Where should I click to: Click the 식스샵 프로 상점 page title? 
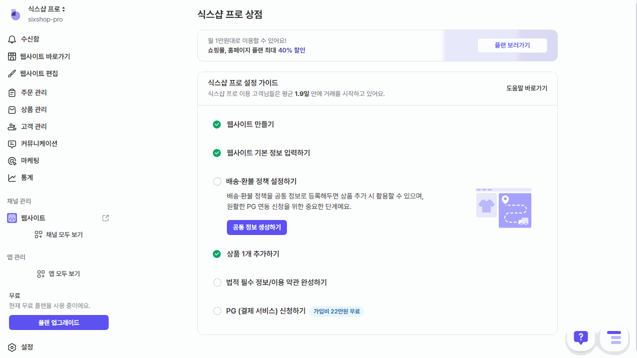point(230,14)
